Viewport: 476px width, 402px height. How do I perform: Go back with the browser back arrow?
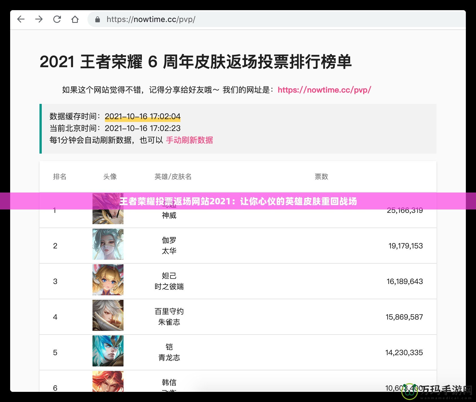[x=21, y=19]
